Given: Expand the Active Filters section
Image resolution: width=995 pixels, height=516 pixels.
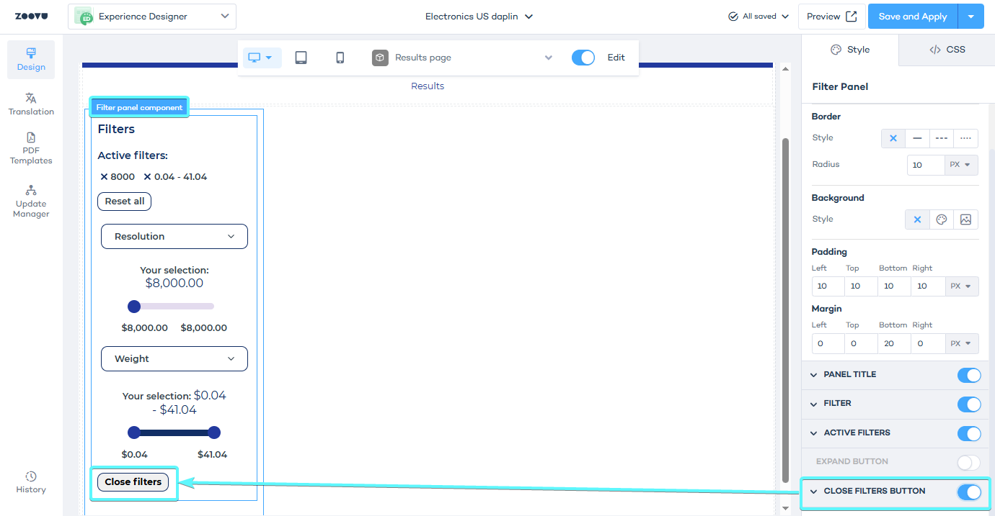Looking at the screenshot, I should tap(814, 433).
